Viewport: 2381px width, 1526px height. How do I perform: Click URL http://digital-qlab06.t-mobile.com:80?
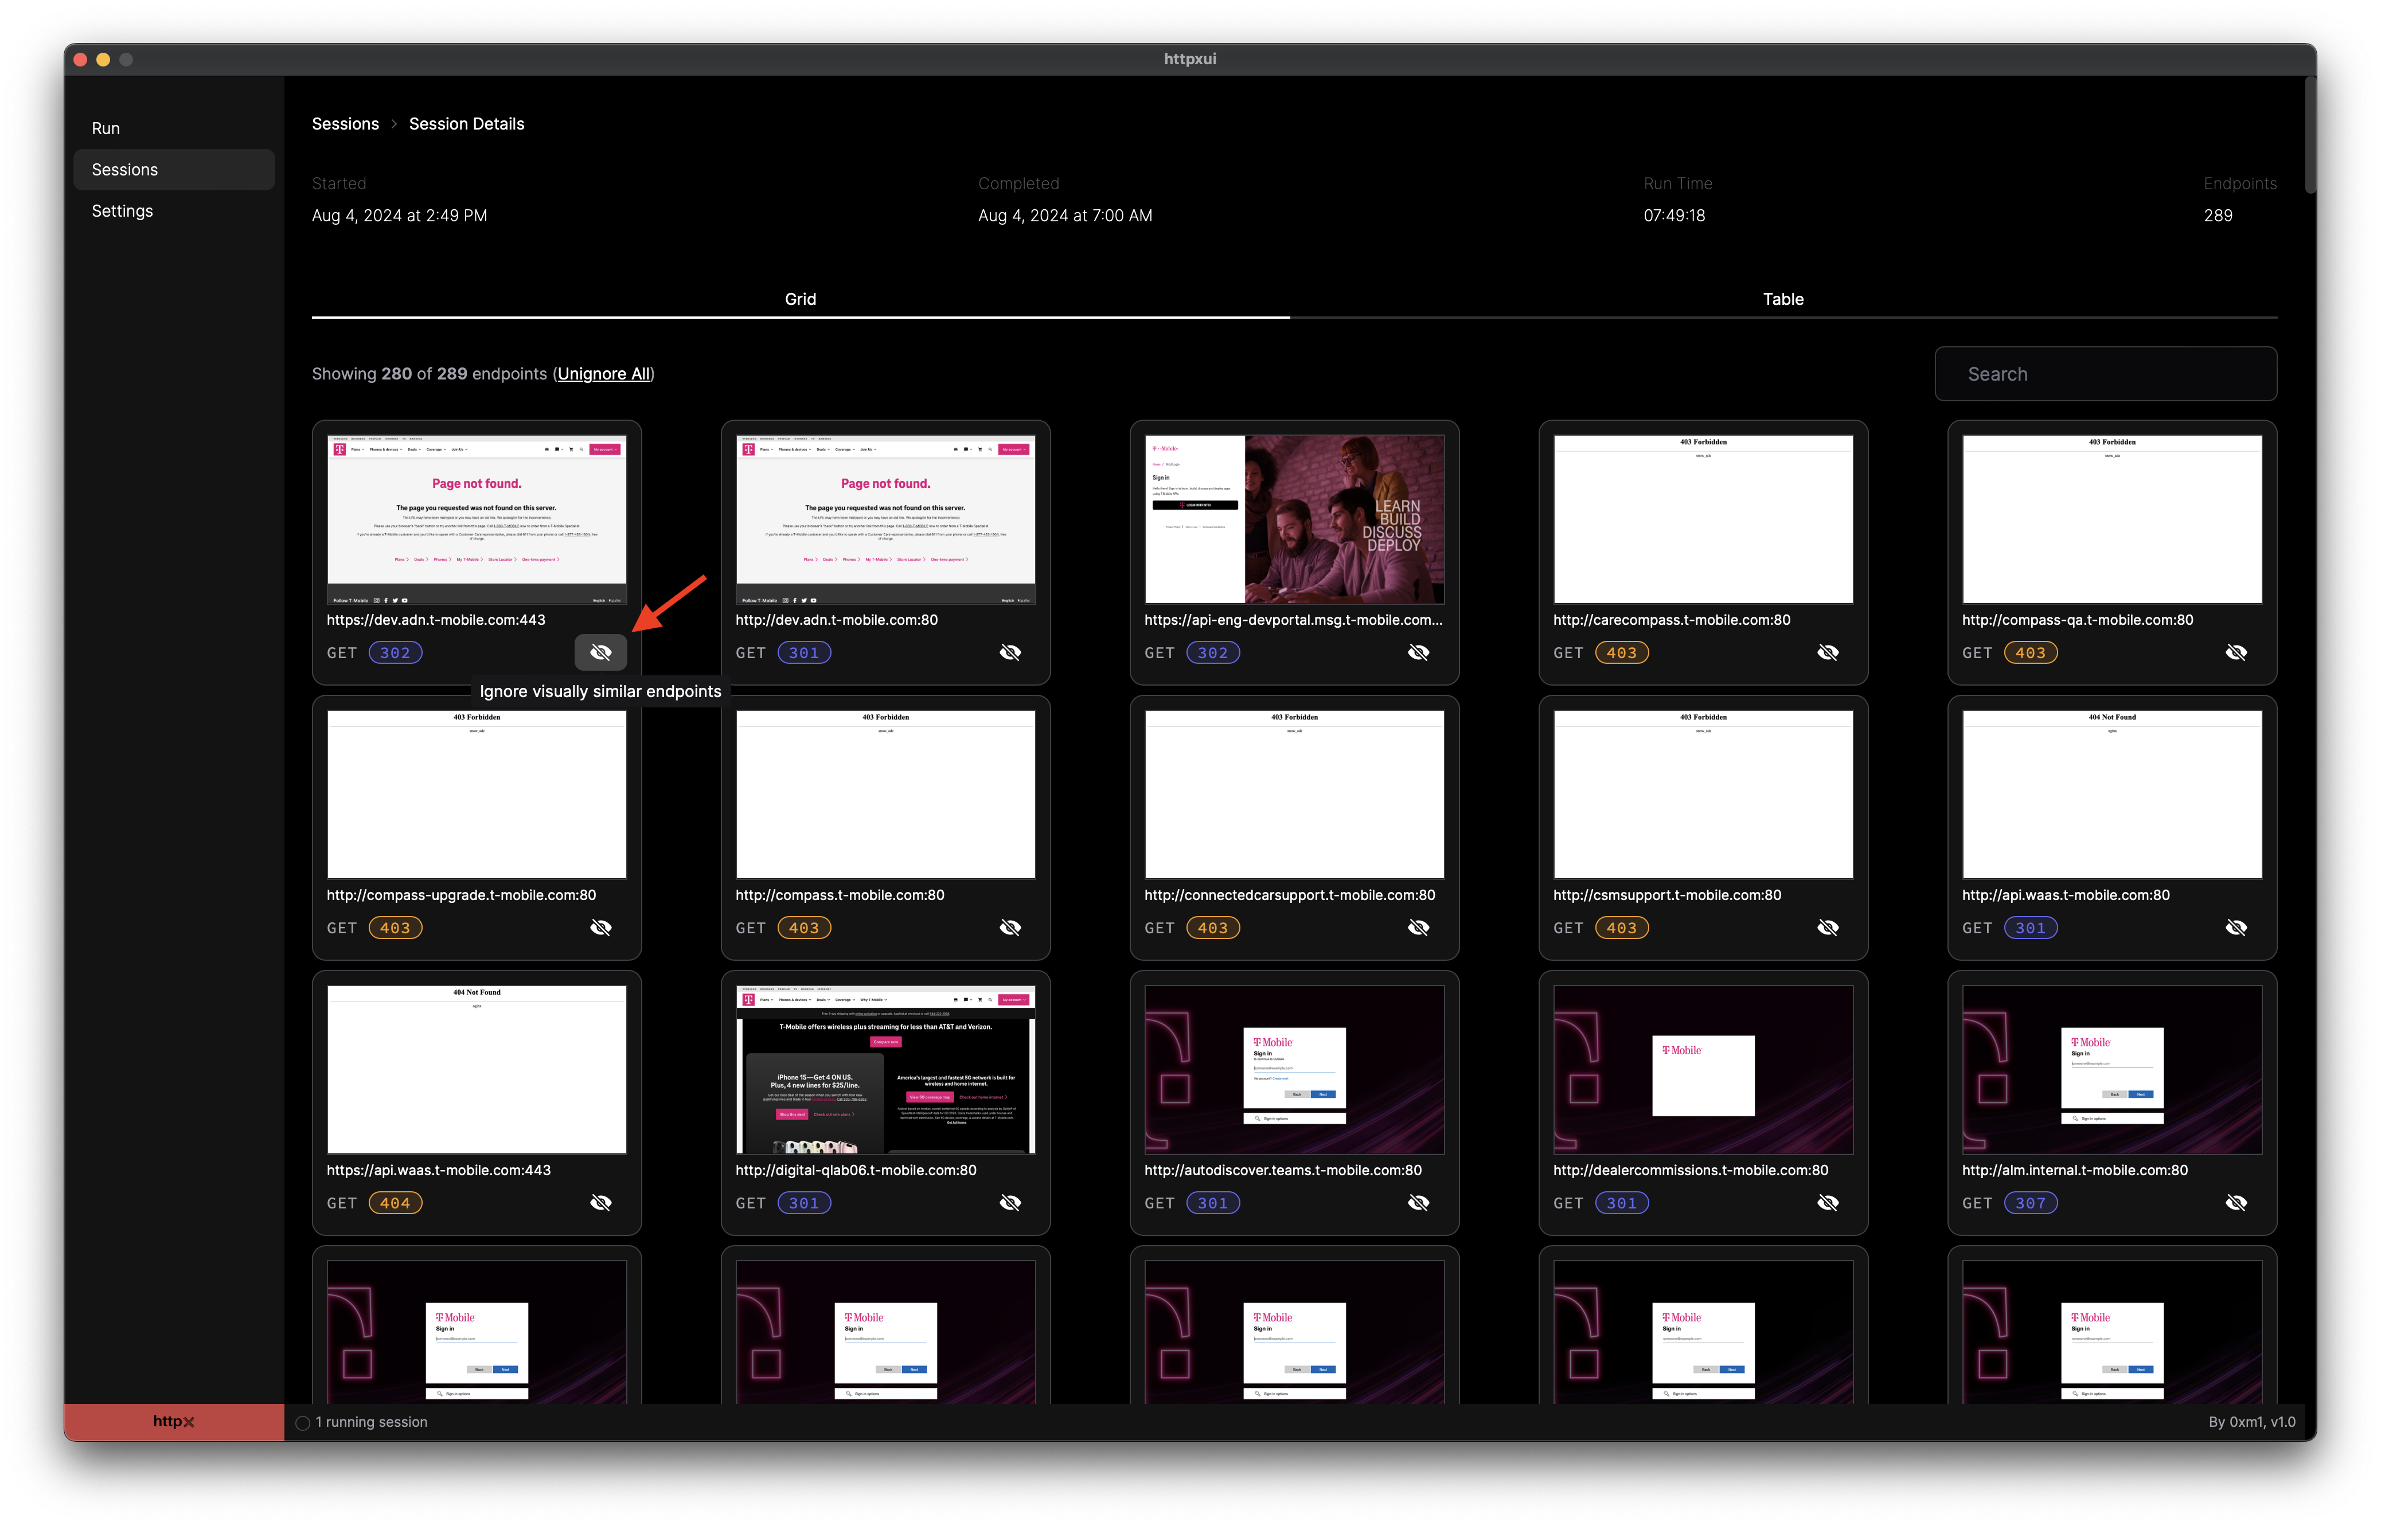coord(856,1170)
